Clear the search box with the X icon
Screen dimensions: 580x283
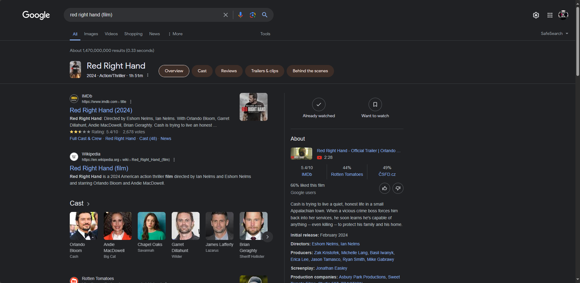click(226, 15)
